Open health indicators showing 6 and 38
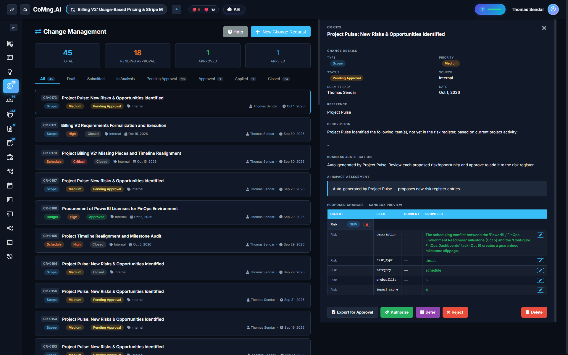 tap(204, 9)
